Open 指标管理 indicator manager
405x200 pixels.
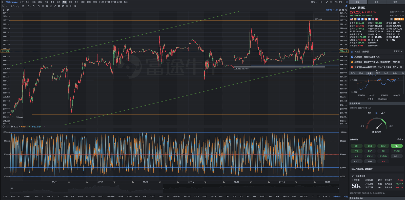click(x=337, y=196)
